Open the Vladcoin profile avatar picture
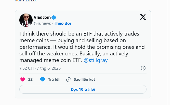This screenshot has height=105, width=170. pyautogui.click(x=26, y=20)
